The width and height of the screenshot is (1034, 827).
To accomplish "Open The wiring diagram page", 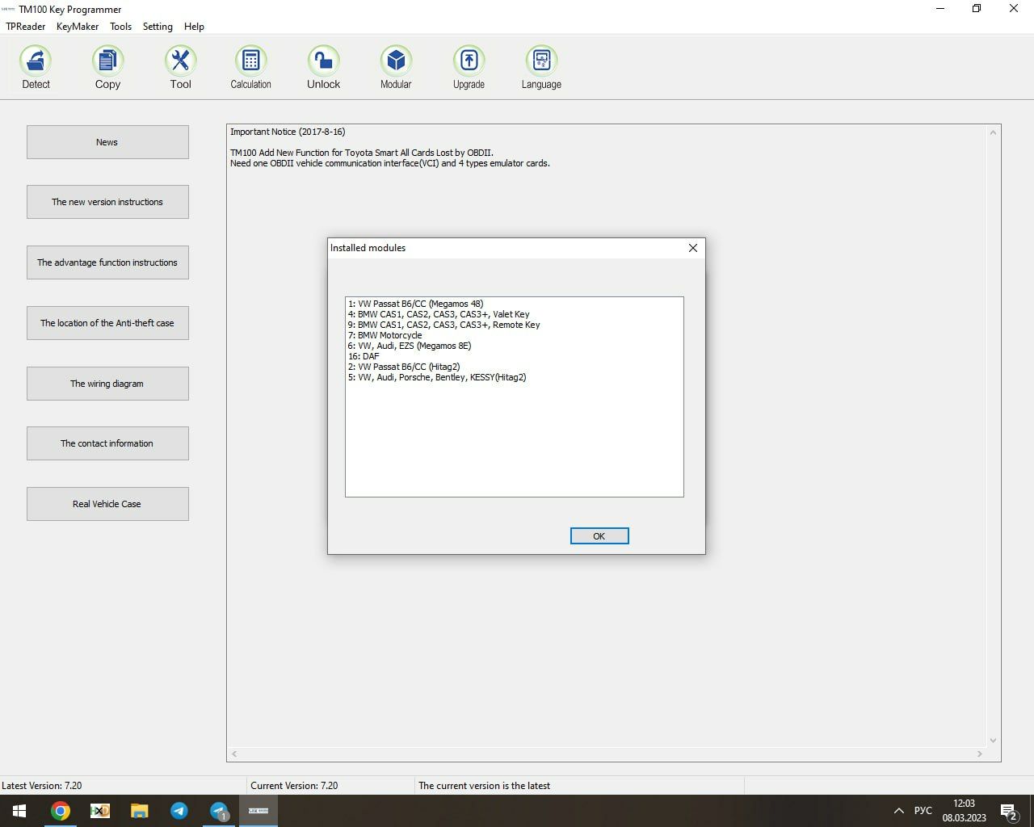I will [107, 384].
